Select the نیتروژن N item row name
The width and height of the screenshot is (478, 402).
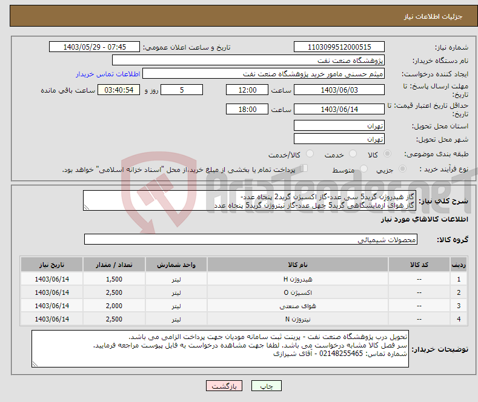[297, 320]
